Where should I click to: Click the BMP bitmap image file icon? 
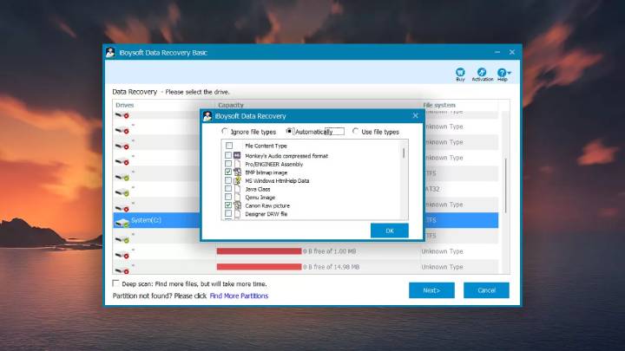coord(237,172)
